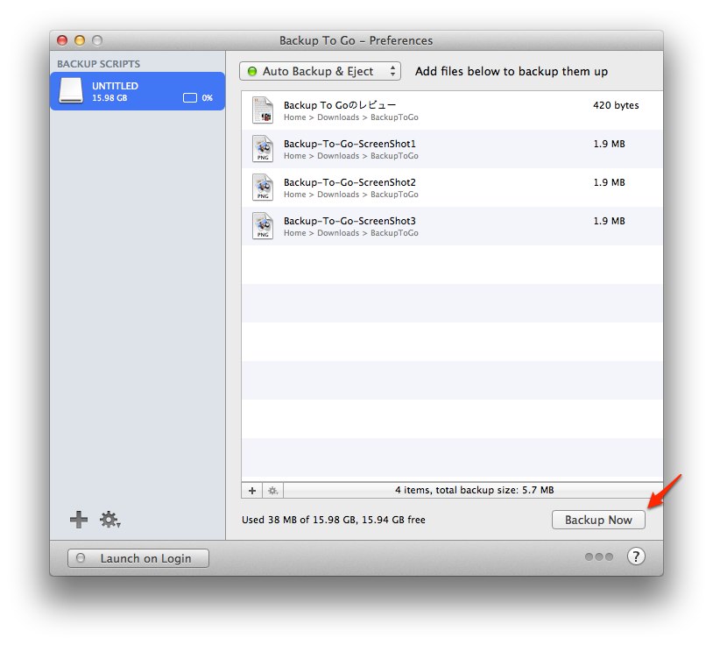Add a new backup script with plus icon
This screenshot has height=645, width=713.
point(79,519)
